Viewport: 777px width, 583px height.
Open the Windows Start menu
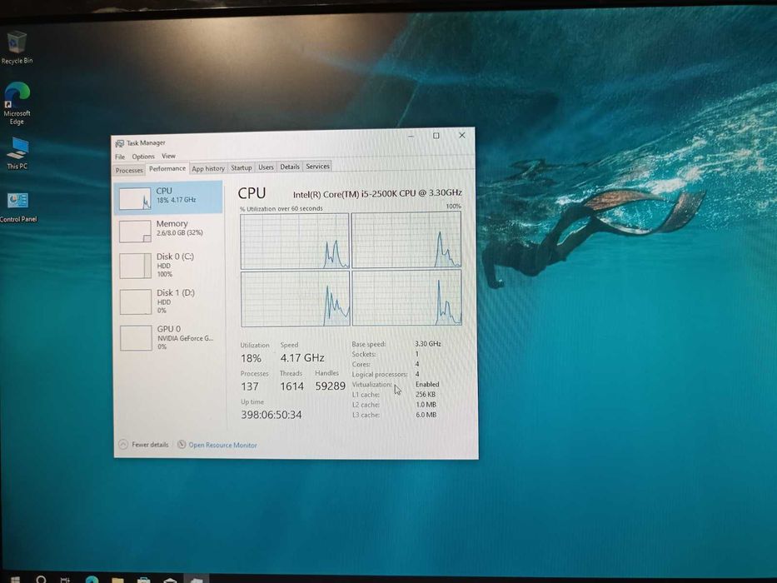15,579
